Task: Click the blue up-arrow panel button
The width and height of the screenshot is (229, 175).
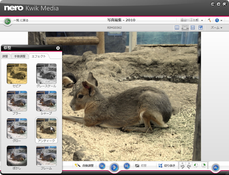Action: tap(216, 167)
